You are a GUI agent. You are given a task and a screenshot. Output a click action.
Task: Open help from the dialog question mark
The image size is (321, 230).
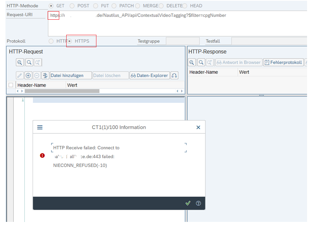tap(198, 203)
